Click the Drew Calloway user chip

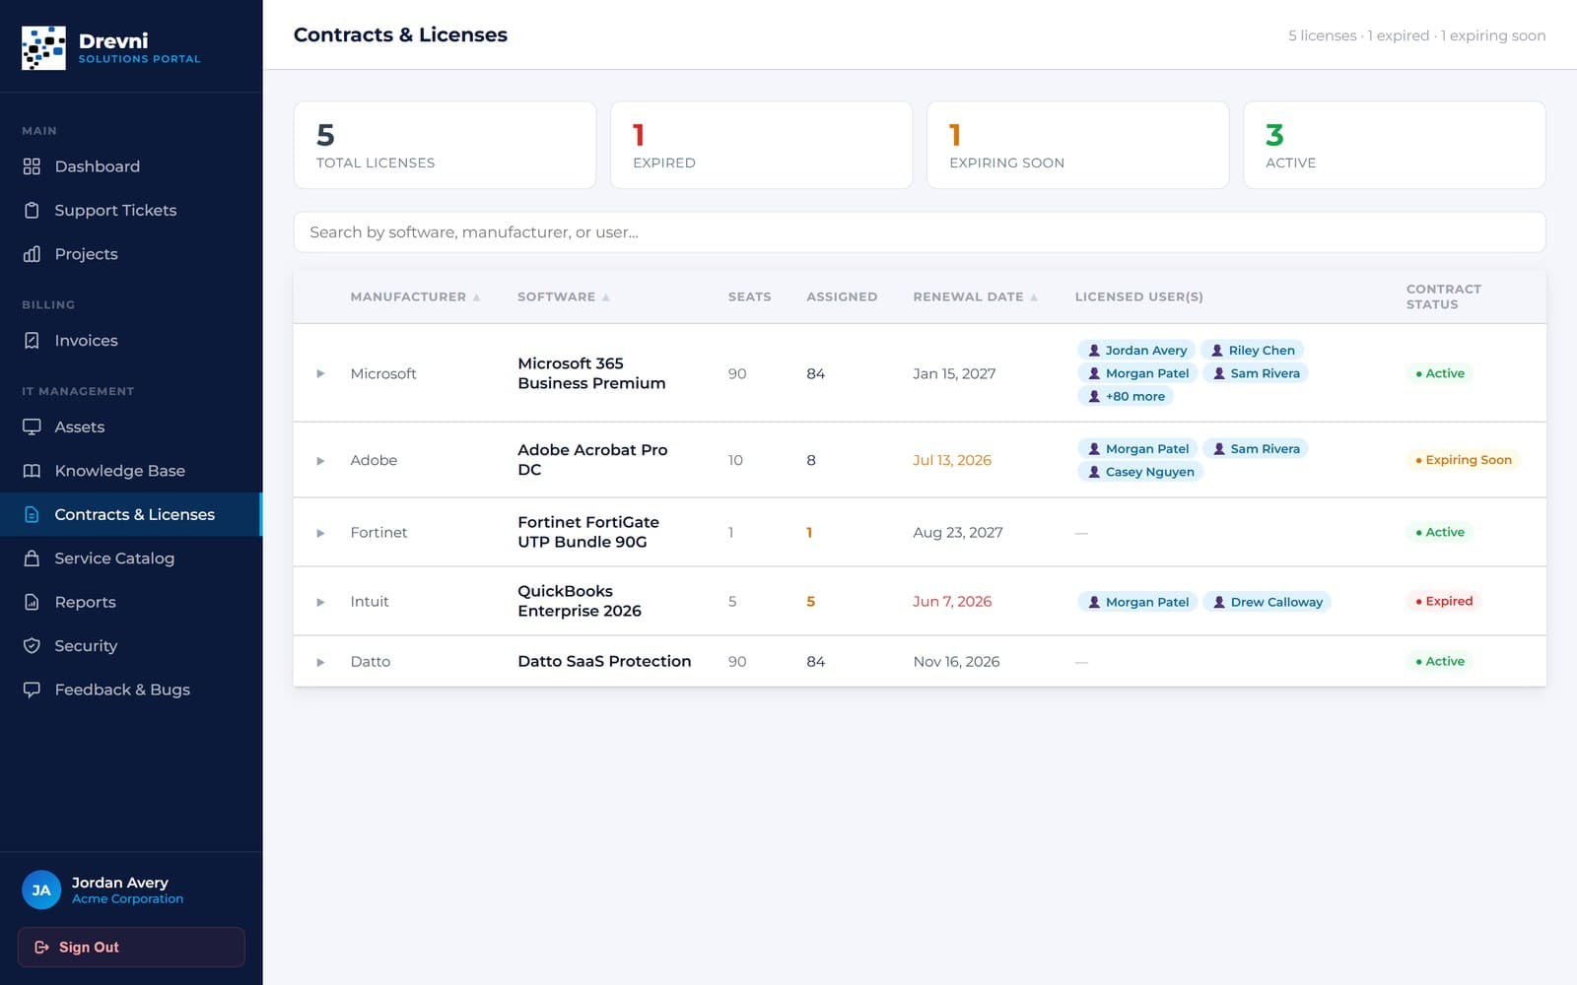[1267, 602]
